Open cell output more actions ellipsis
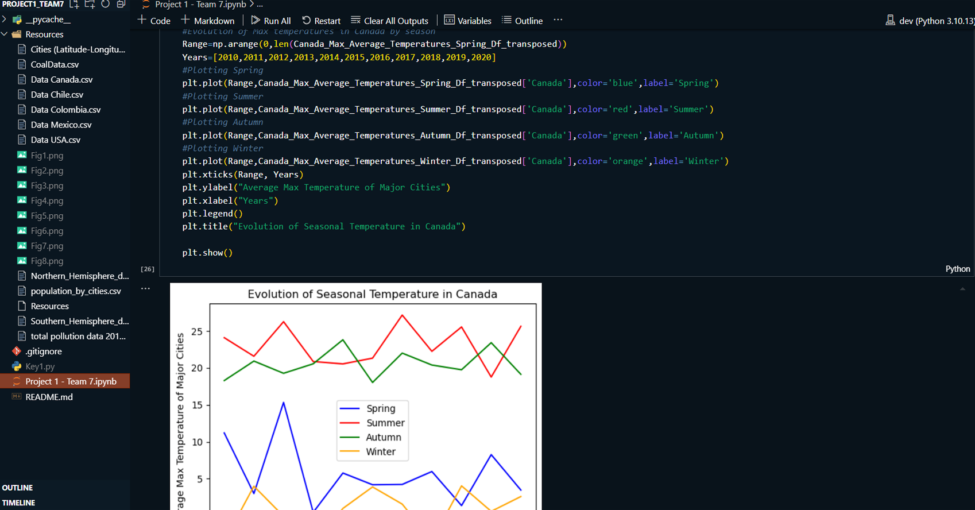This screenshot has width=975, height=510. click(145, 289)
